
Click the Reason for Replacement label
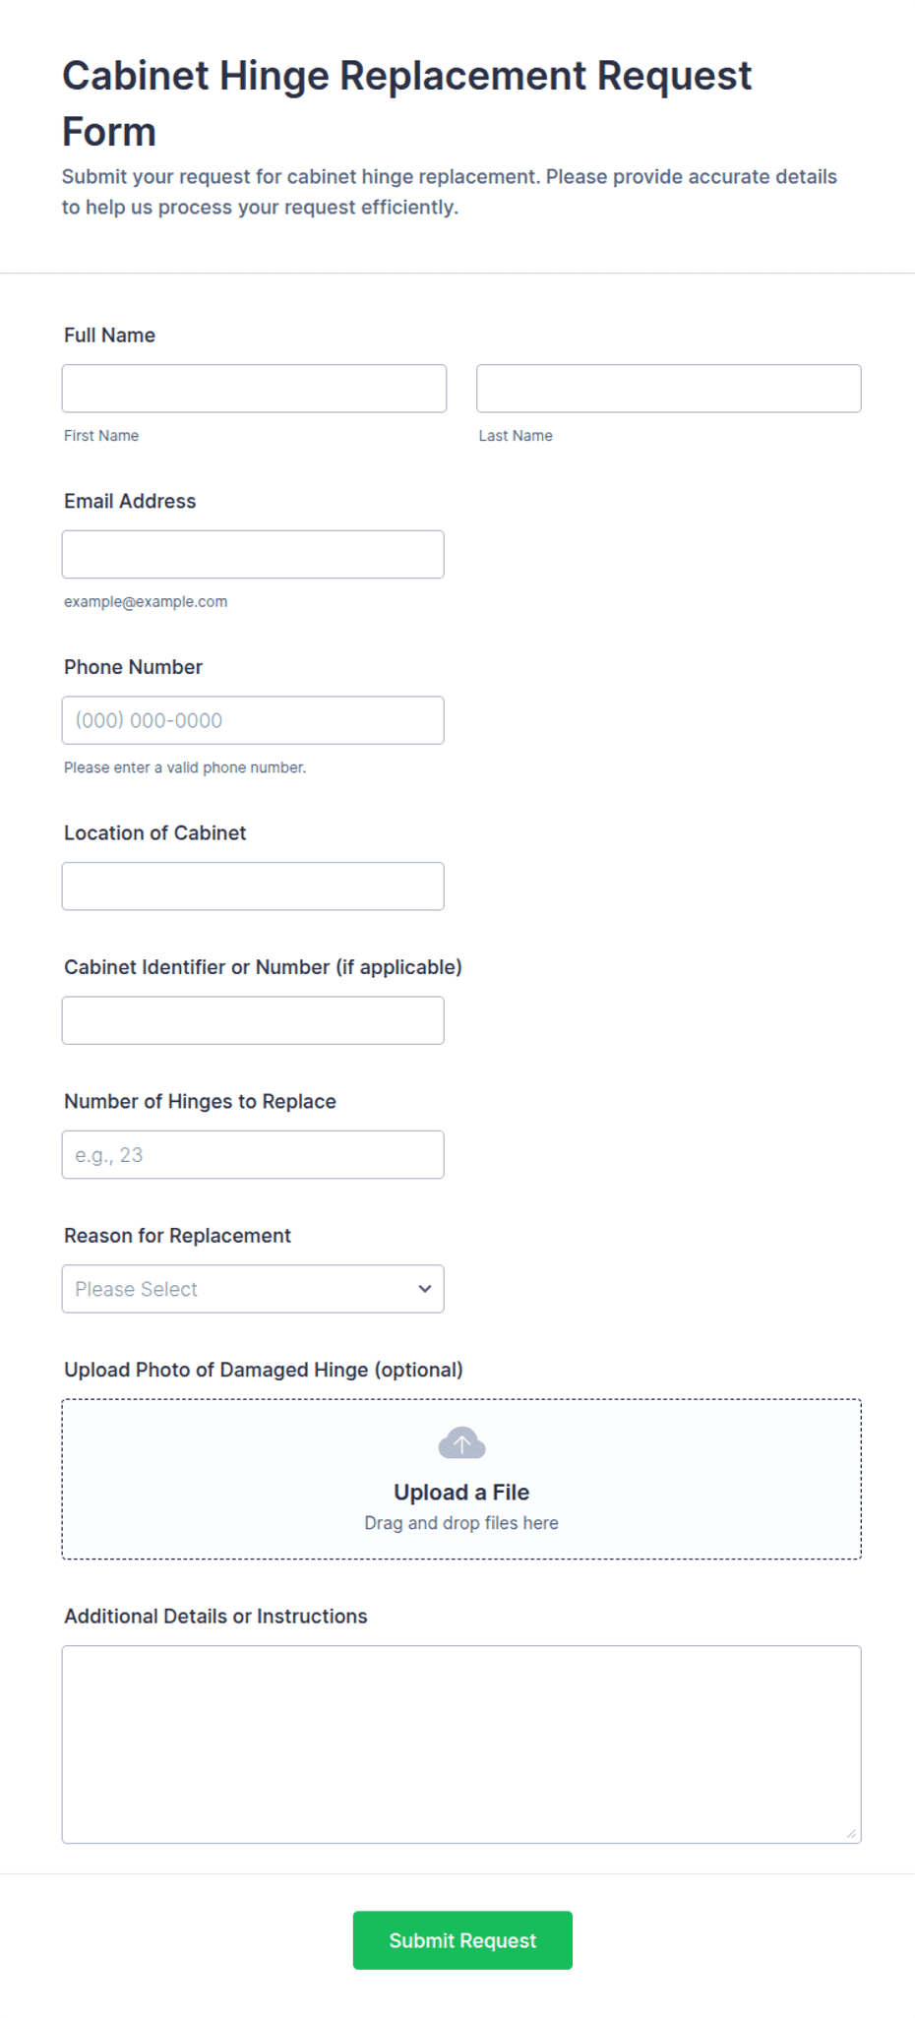tap(177, 1235)
